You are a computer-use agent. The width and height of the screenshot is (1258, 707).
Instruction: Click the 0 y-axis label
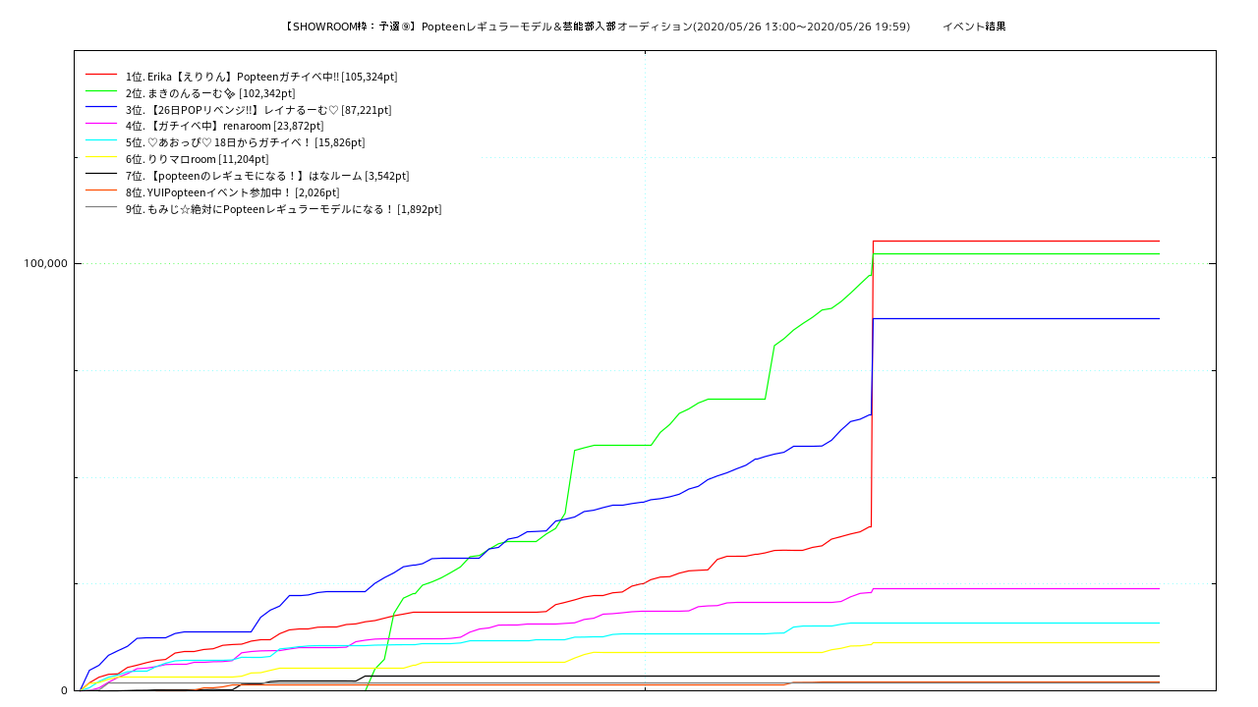pos(64,690)
